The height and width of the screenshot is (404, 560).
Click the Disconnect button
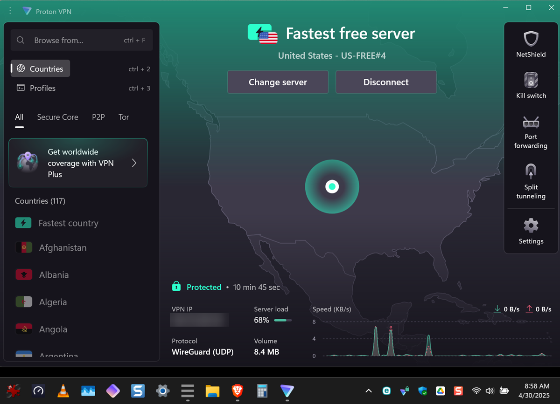(x=386, y=82)
